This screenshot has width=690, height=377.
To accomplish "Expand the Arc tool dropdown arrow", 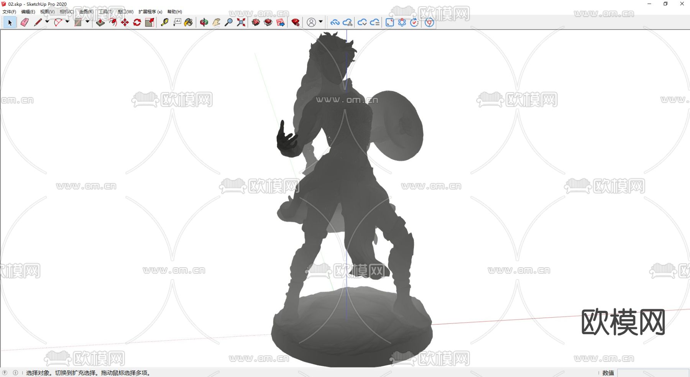I will coord(67,22).
